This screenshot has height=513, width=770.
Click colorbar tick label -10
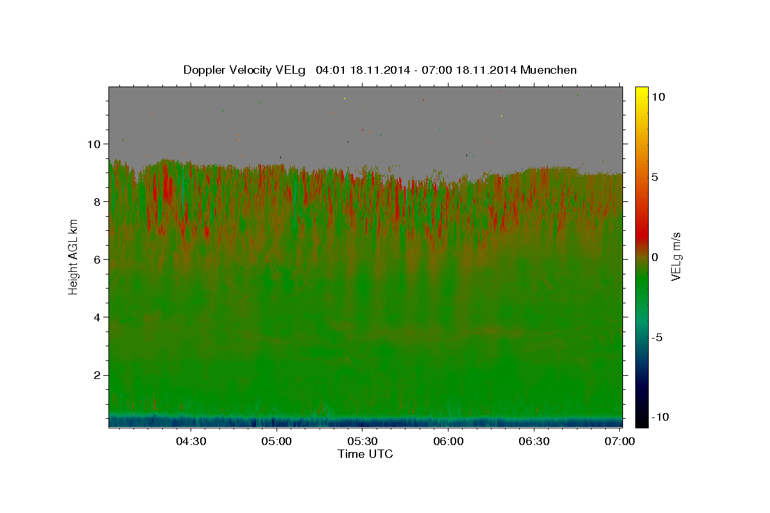click(x=660, y=417)
